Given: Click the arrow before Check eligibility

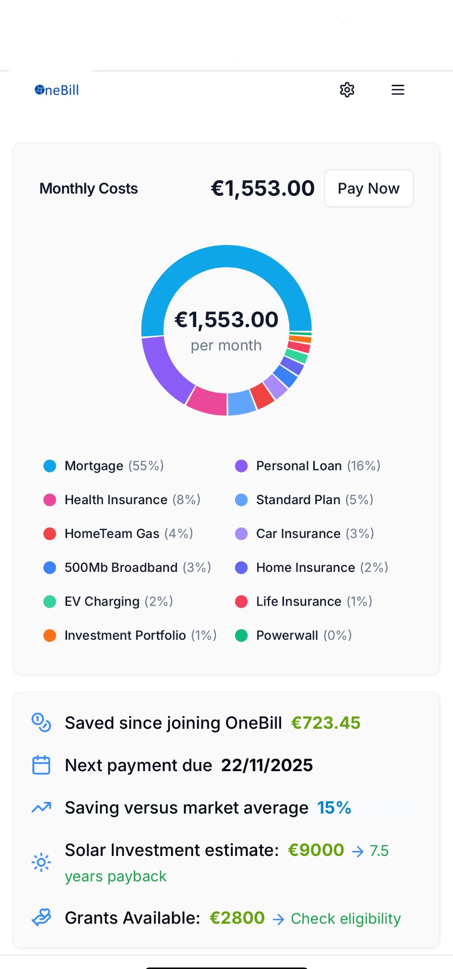Looking at the screenshot, I should point(278,919).
